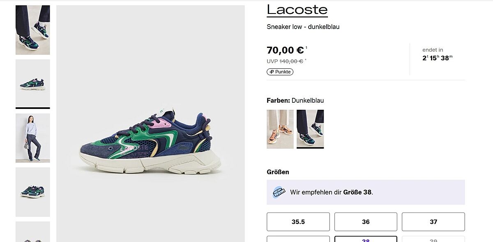Click the measuring tape size icon
Viewport: 493px width, 242px height.
(279, 192)
